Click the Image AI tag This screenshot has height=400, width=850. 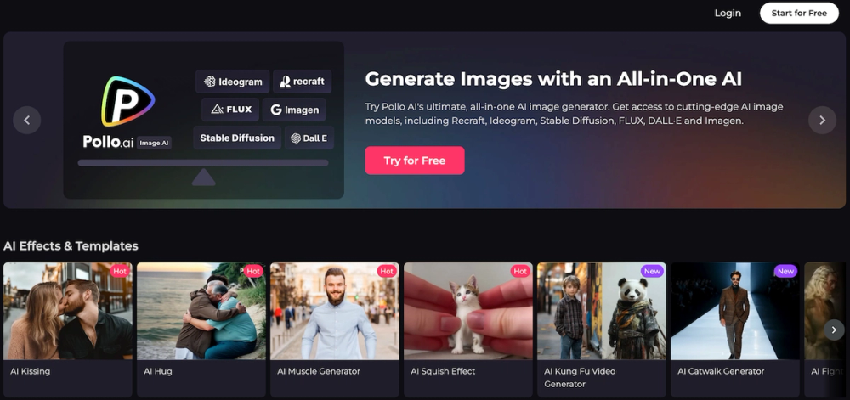pos(154,143)
